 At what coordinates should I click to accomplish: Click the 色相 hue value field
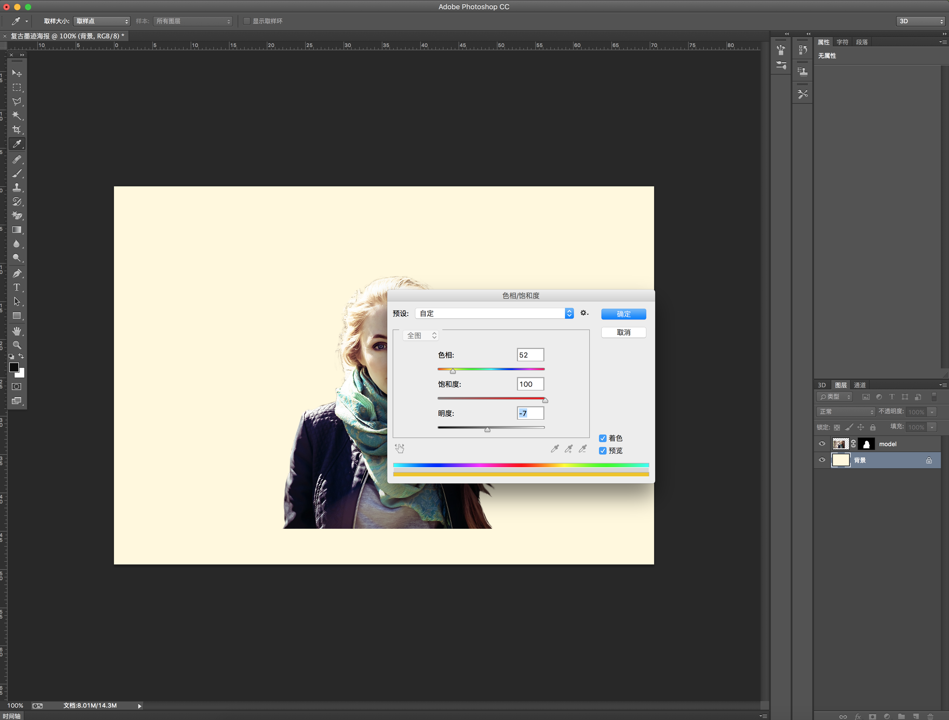[530, 355]
